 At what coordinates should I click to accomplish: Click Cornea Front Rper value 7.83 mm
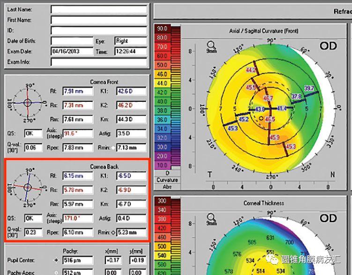(78, 148)
